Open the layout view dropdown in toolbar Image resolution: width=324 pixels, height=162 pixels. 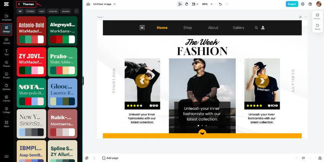pyautogui.click(x=195, y=4)
